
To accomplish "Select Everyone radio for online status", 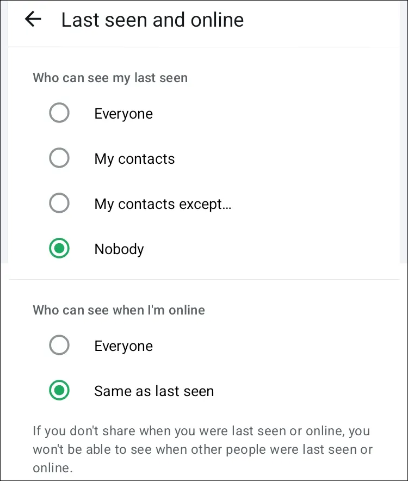I will 59,346.
